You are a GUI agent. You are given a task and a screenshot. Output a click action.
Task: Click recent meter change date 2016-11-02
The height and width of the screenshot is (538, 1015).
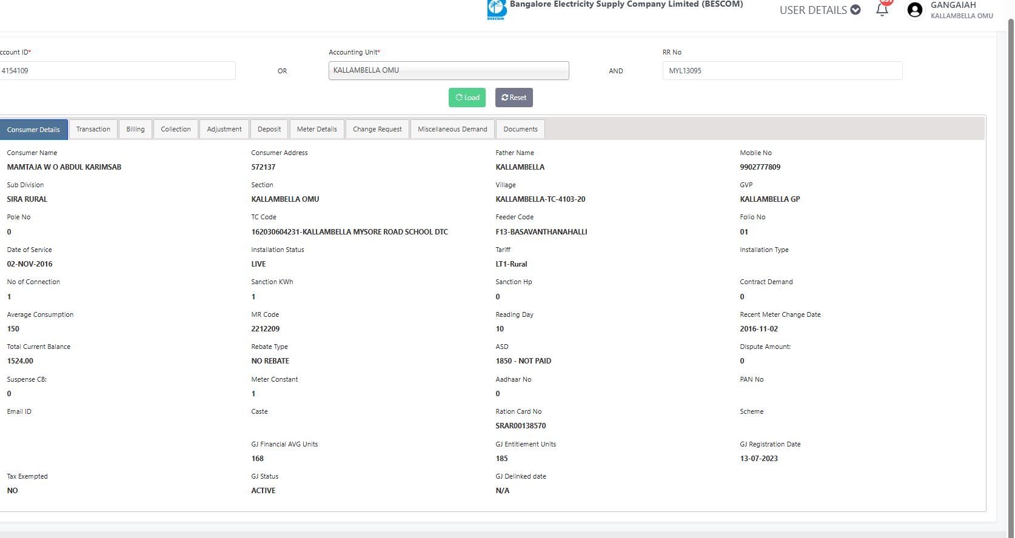759,329
